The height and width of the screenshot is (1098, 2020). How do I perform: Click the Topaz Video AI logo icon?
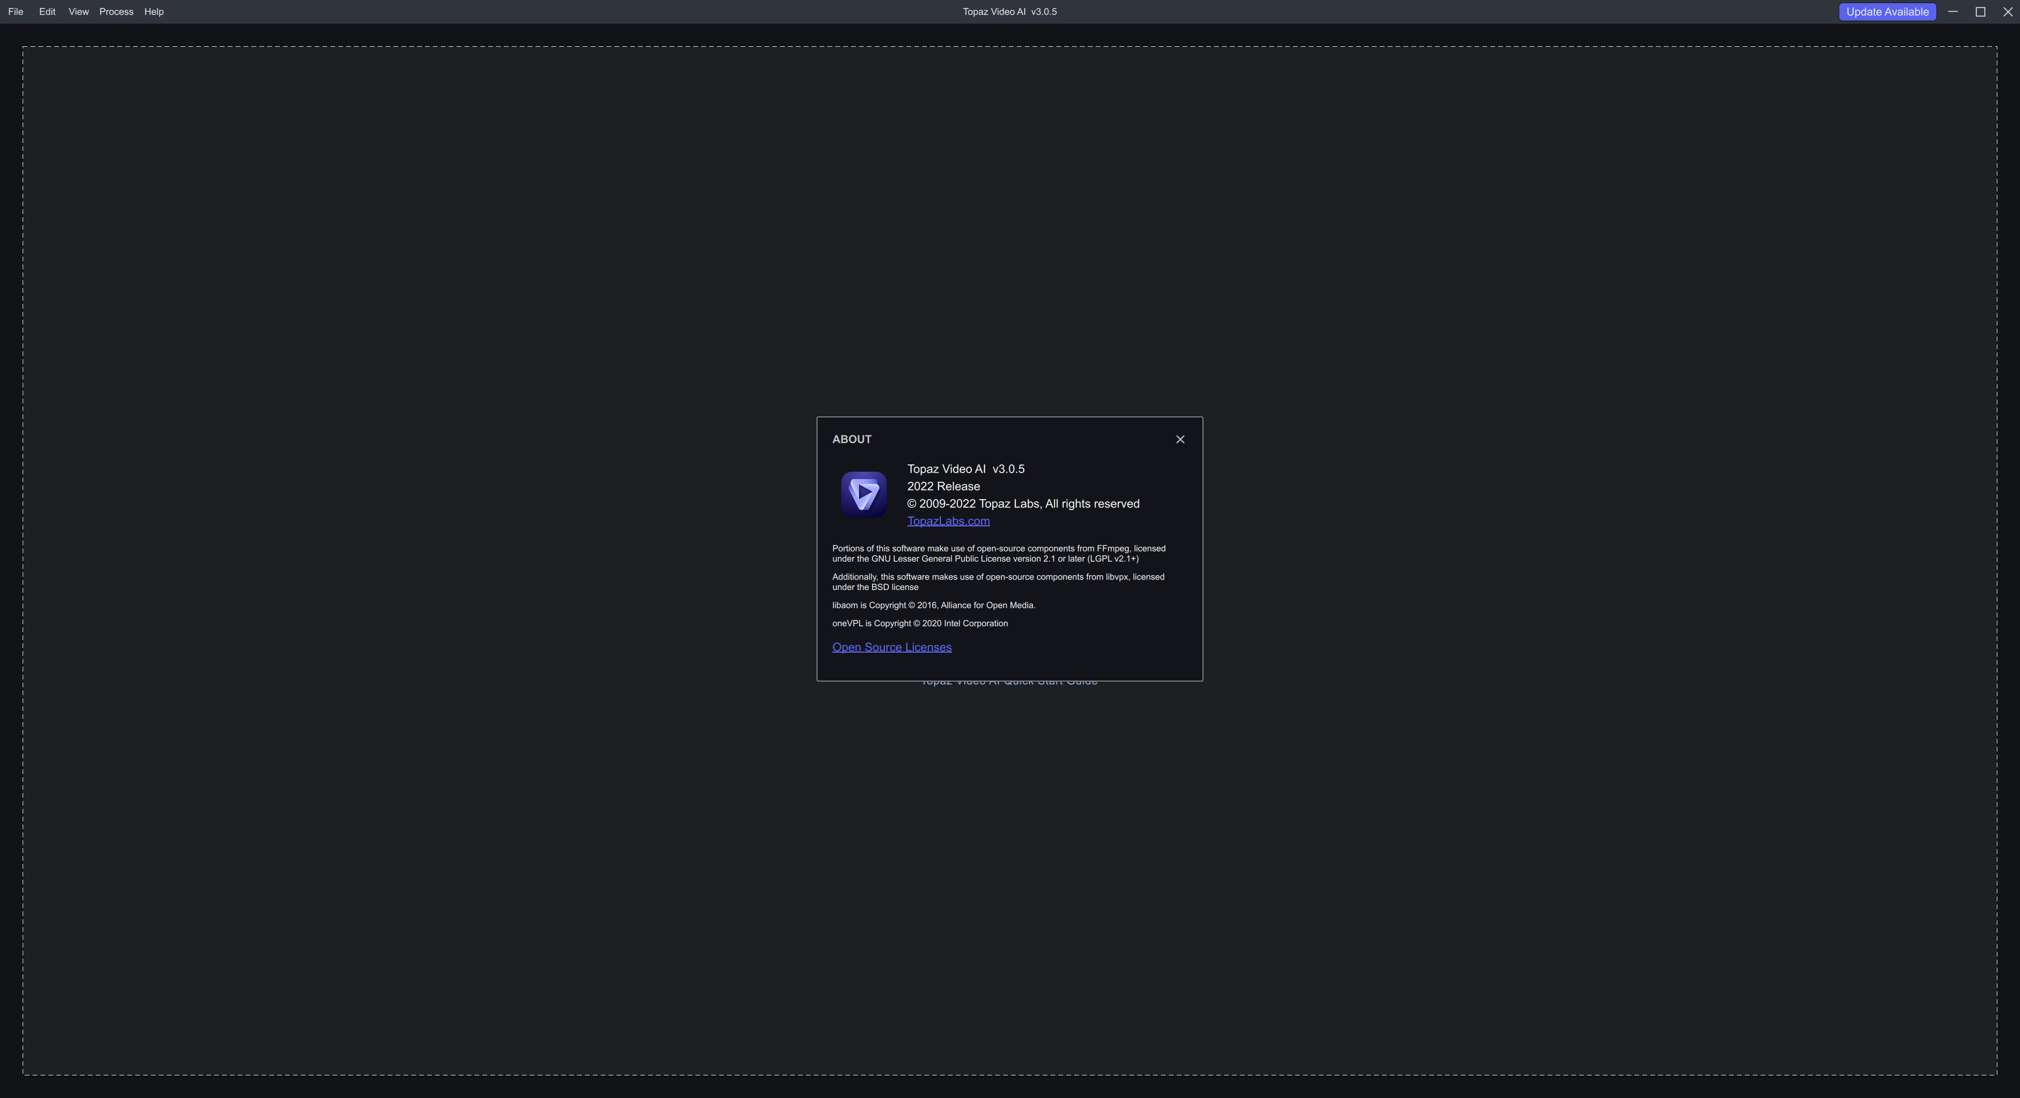pos(863,494)
